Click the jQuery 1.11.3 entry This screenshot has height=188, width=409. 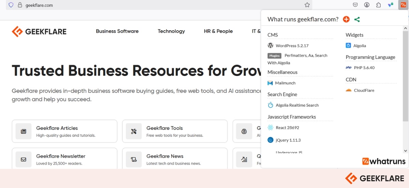click(284, 140)
